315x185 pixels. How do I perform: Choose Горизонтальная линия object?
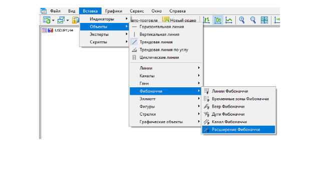pos(166,26)
